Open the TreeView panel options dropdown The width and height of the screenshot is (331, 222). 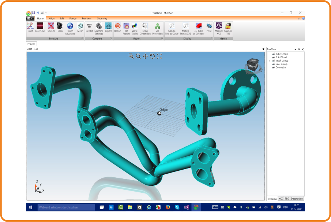point(295,49)
